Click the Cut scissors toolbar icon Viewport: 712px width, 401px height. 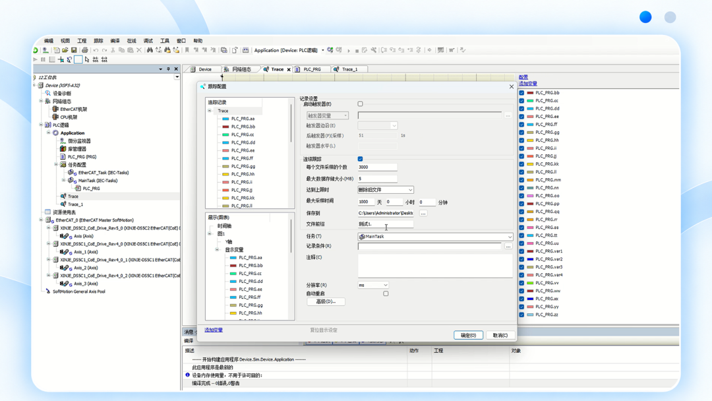113,50
